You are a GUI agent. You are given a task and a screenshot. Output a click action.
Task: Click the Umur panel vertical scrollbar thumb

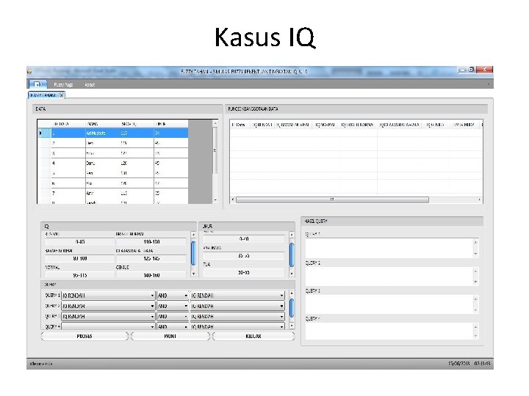[292, 254]
